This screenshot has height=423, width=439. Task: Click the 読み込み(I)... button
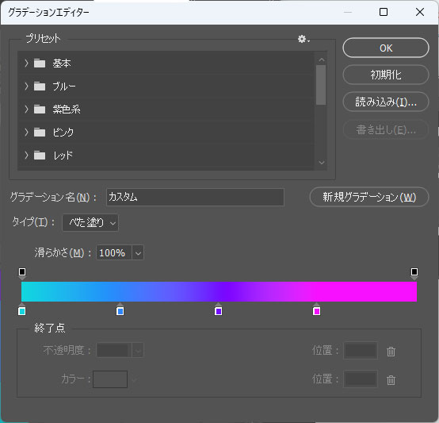tap(386, 102)
